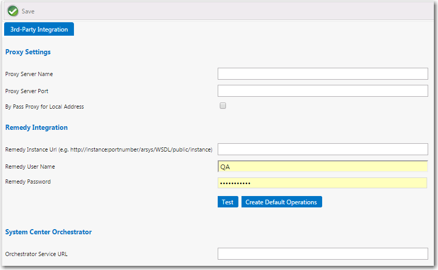Switch to the 3rd-Party Integration tab
Screen dimensions: 438x270
[x=39, y=29]
